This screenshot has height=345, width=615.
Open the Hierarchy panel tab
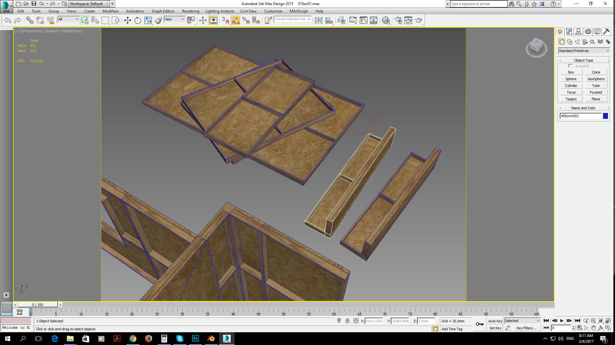pos(578,32)
